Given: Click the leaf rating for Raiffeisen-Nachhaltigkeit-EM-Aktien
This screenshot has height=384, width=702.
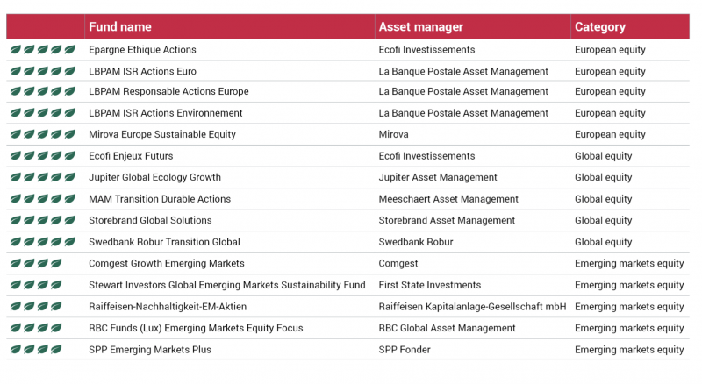Looking at the screenshot, I should coord(36,307).
